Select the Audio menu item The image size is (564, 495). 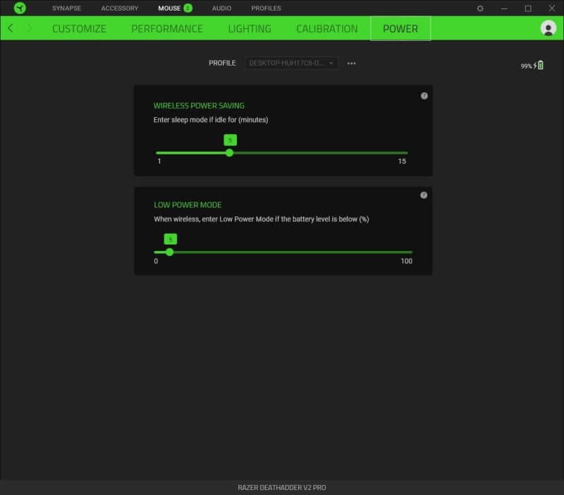click(x=221, y=8)
